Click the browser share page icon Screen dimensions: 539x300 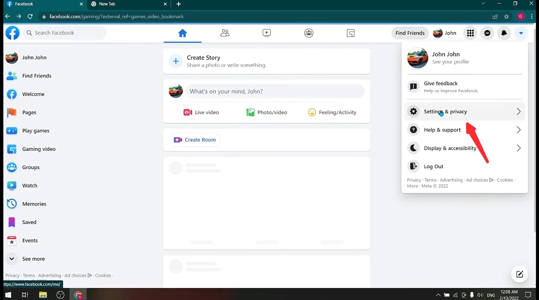click(x=495, y=17)
